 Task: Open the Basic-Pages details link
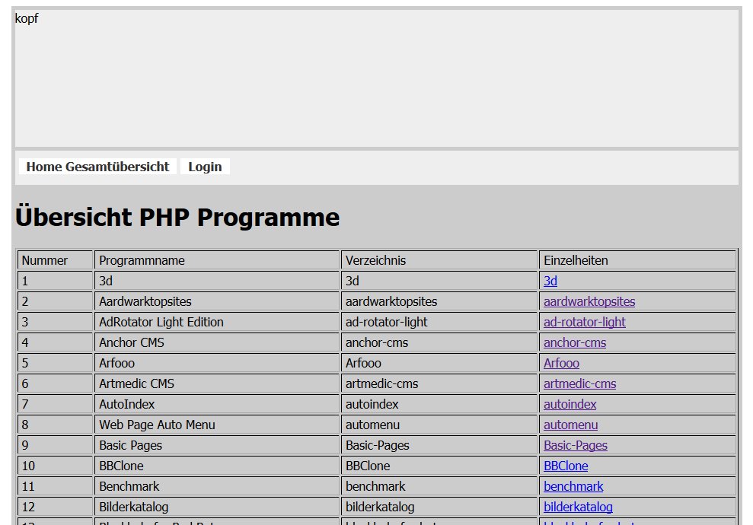click(x=576, y=445)
